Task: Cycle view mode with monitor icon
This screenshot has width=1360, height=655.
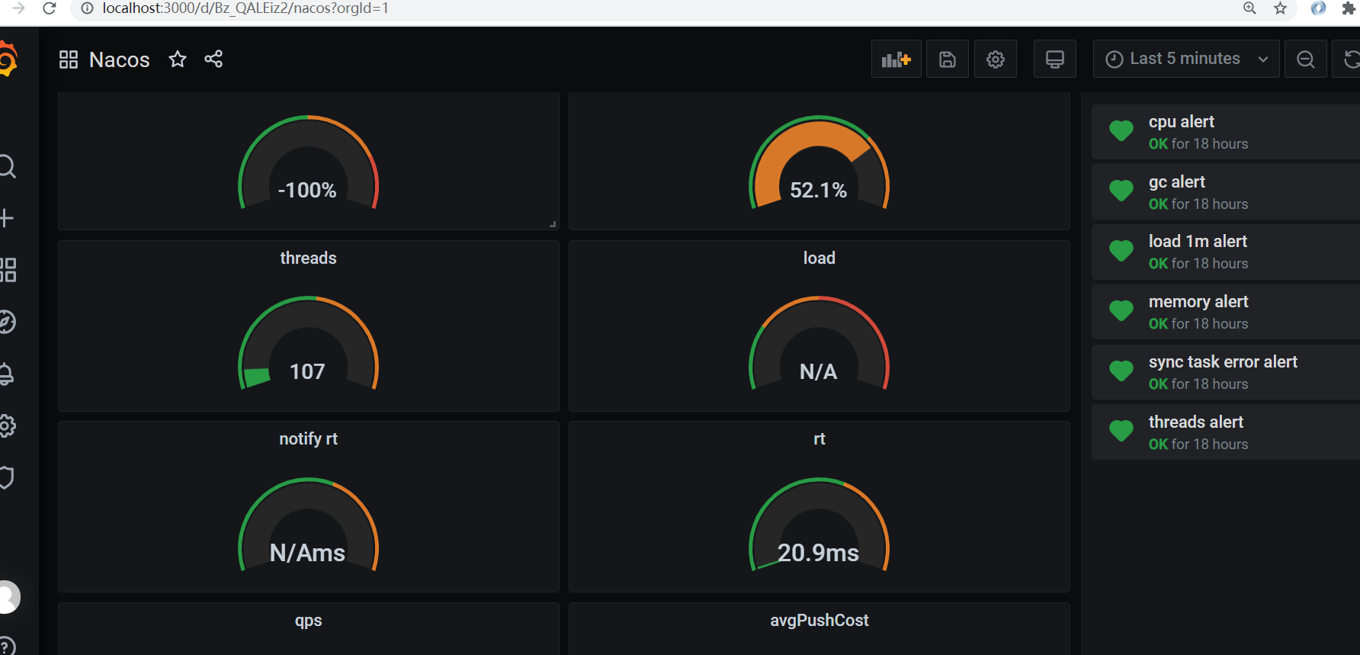Action: coord(1055,59)
